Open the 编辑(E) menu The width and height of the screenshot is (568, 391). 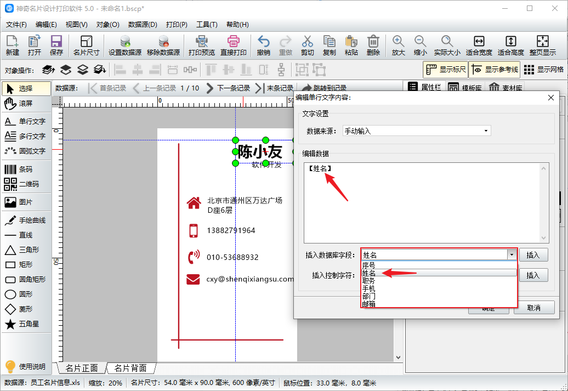(47, 25)
